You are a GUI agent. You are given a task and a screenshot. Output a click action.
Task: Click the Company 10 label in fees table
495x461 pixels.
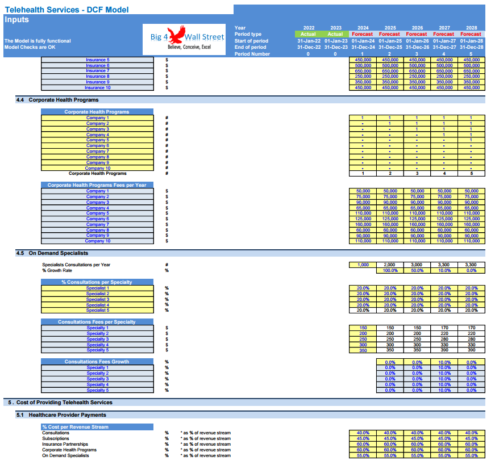point(98,241)
